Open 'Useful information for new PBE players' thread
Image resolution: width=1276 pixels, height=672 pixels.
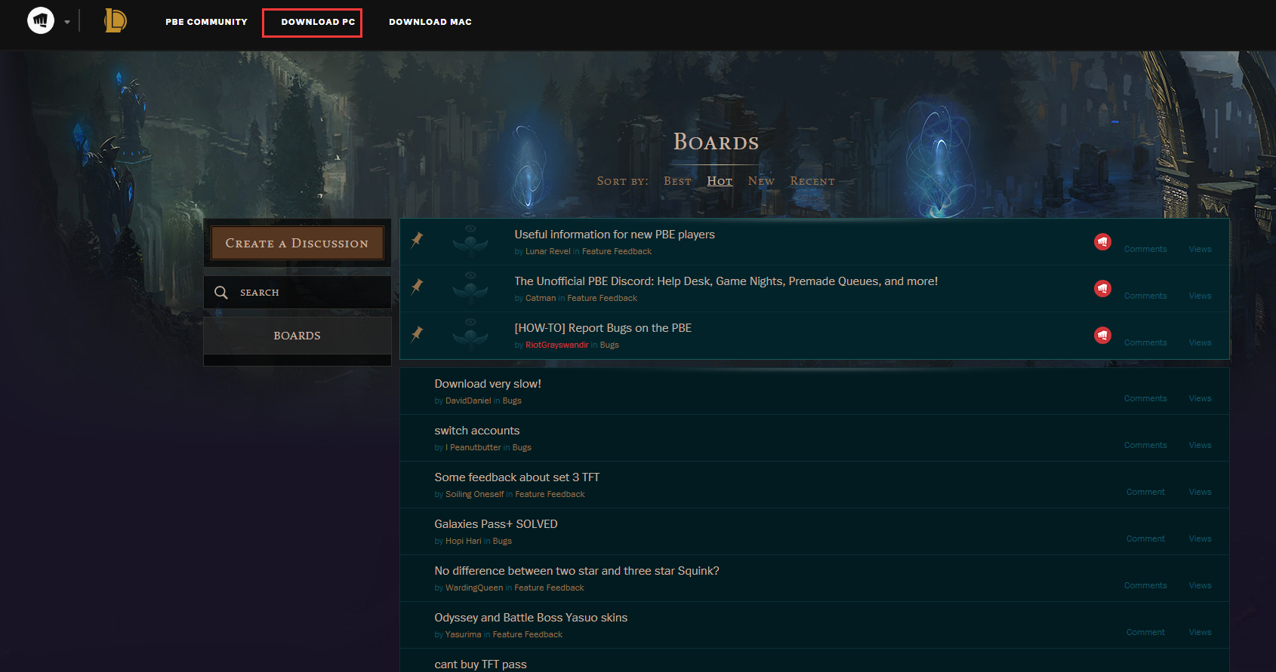click(x=615, y=235)
